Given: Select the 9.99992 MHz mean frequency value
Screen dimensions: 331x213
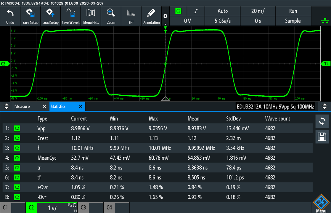Looking at the screenshot, I should 201,148.
